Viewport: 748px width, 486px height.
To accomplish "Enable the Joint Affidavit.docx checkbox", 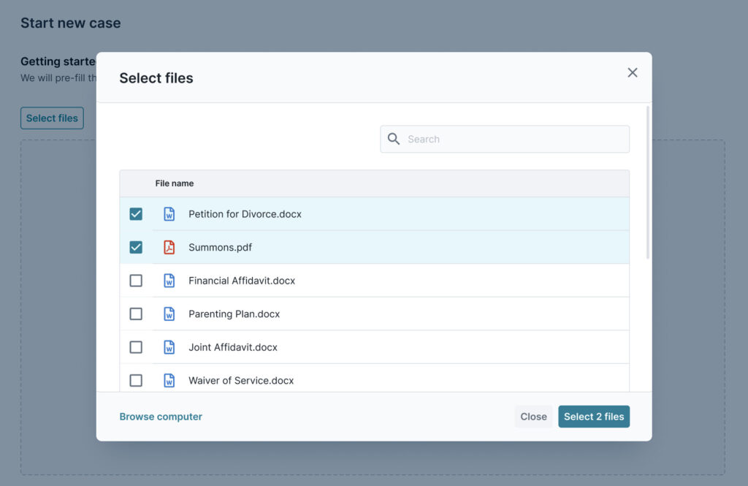I will pos(136,347).
